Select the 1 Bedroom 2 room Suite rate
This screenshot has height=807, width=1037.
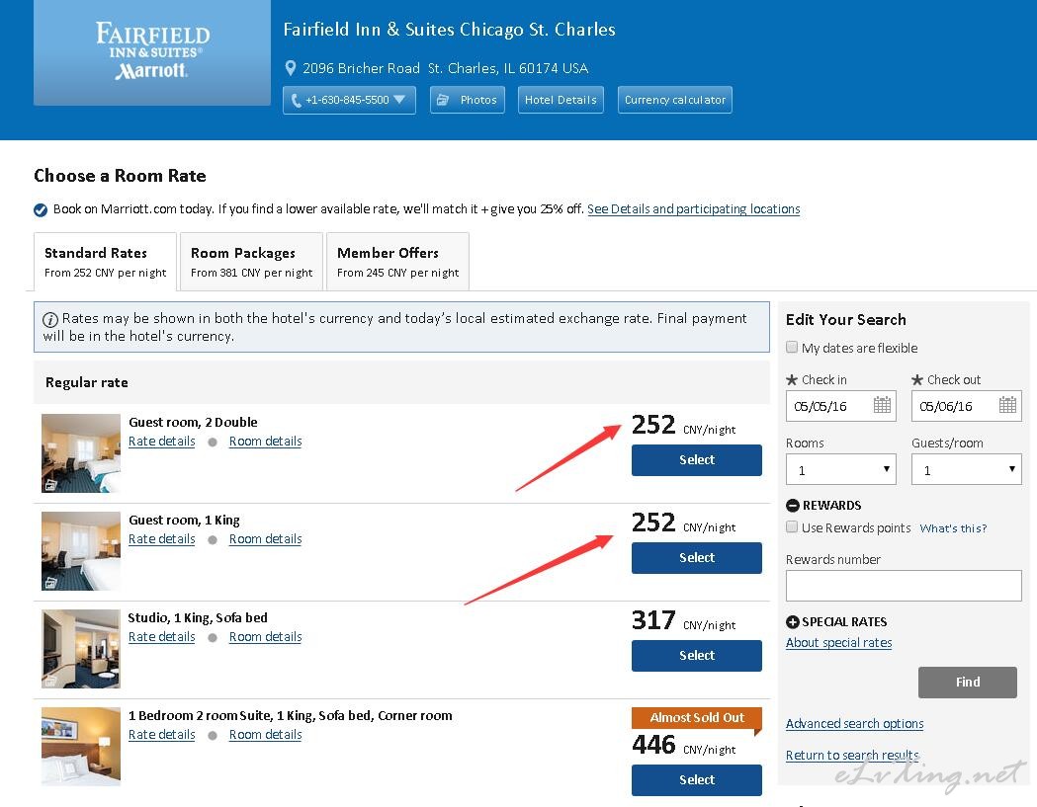[x=696, y=780]
